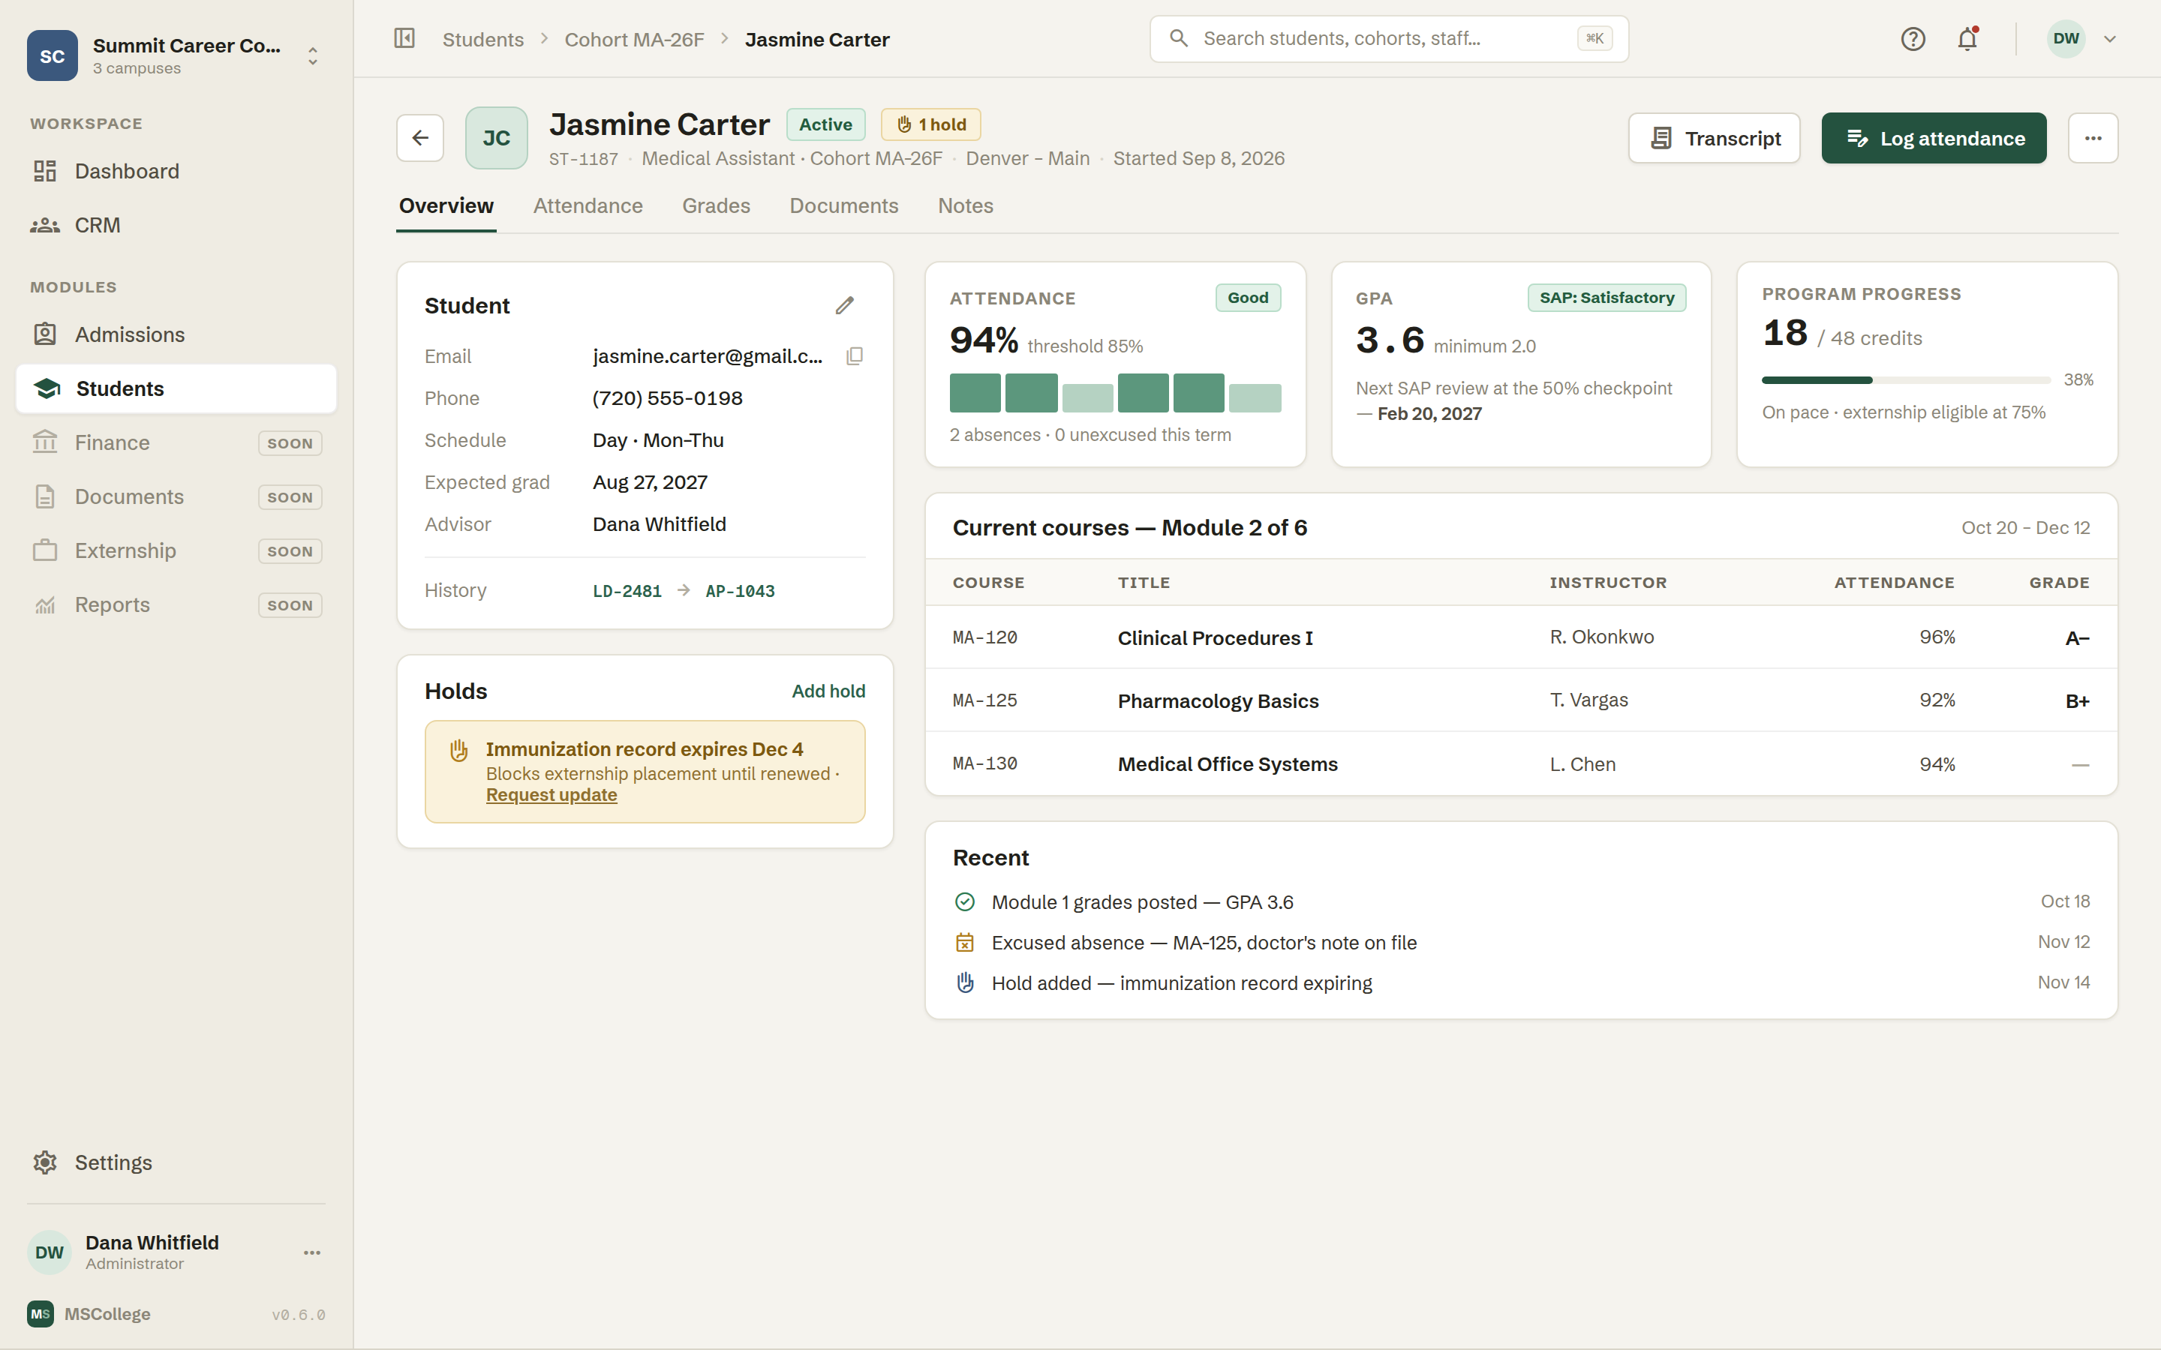The width and height of the screenshot is (2161, 1350).
Task: Click the Active status badge
Action: point(825,124)
